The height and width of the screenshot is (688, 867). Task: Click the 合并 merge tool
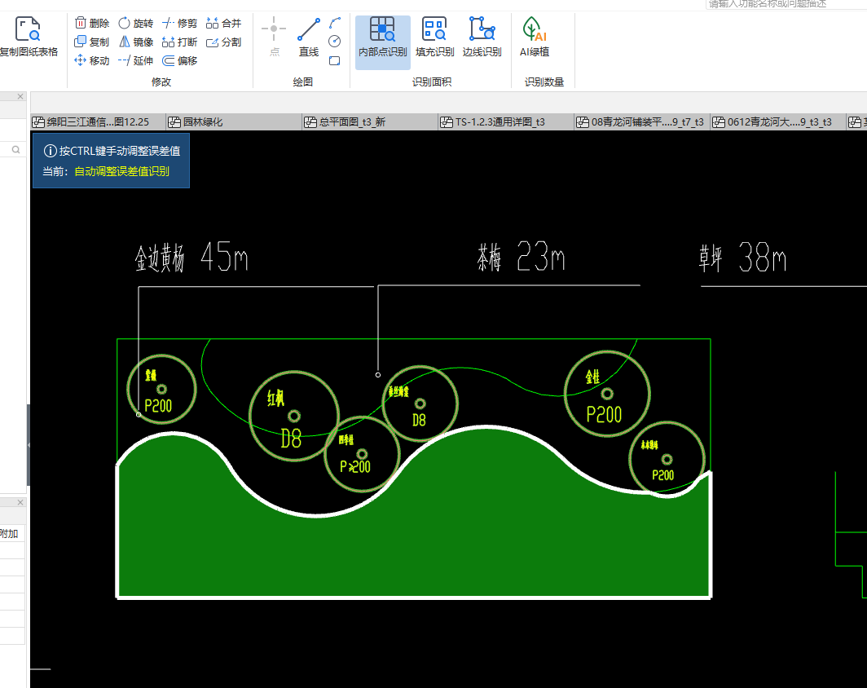pyautogui.click(x=223, y=24)
